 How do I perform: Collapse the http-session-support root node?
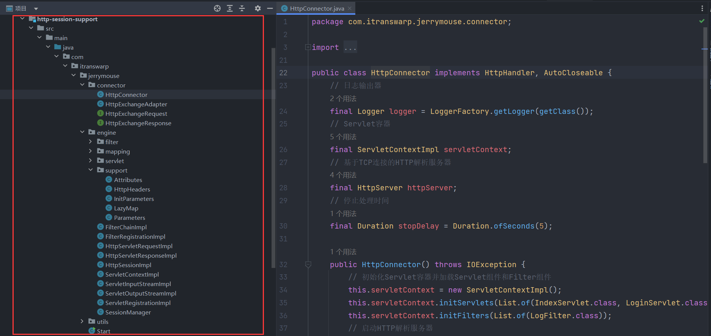click(x=22, y=19)
